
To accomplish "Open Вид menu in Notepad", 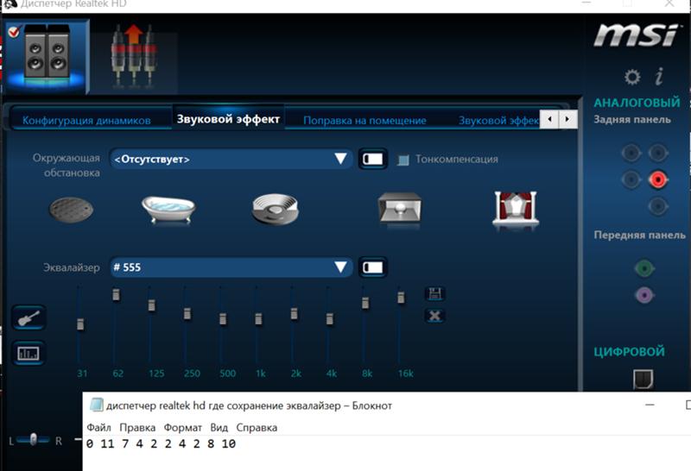I will [x=219, y=427].
